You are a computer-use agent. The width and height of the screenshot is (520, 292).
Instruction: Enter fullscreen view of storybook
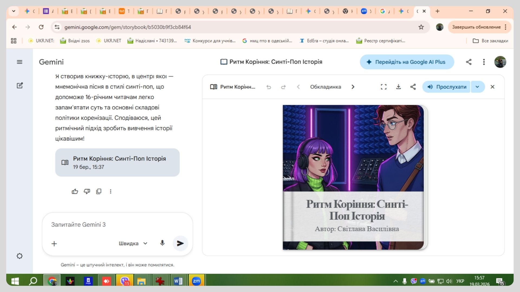click(383, 87)
